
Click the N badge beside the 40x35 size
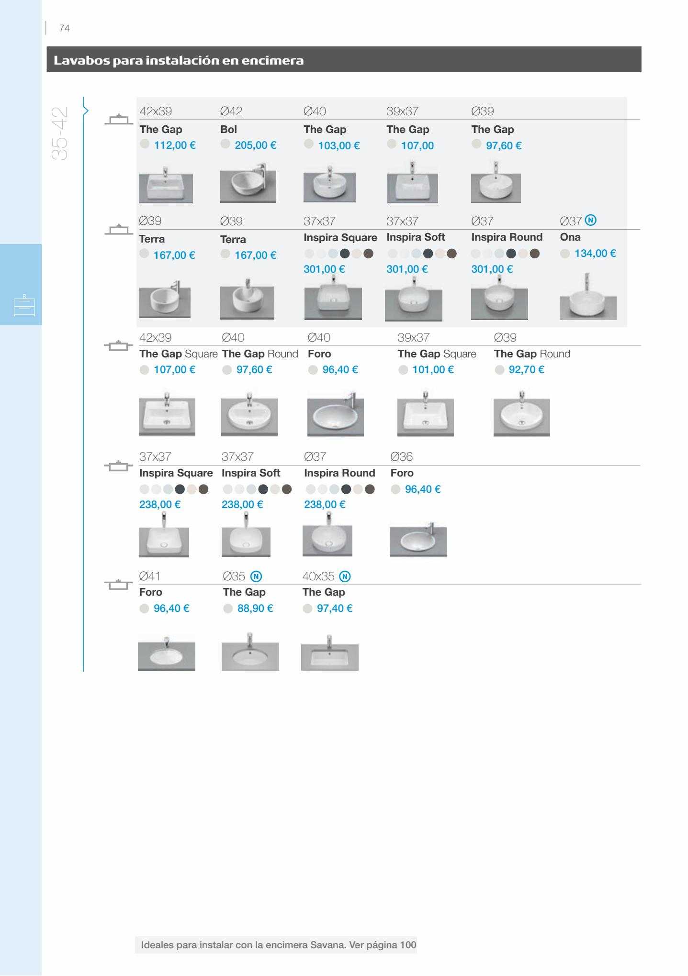(x=345, y=577)
